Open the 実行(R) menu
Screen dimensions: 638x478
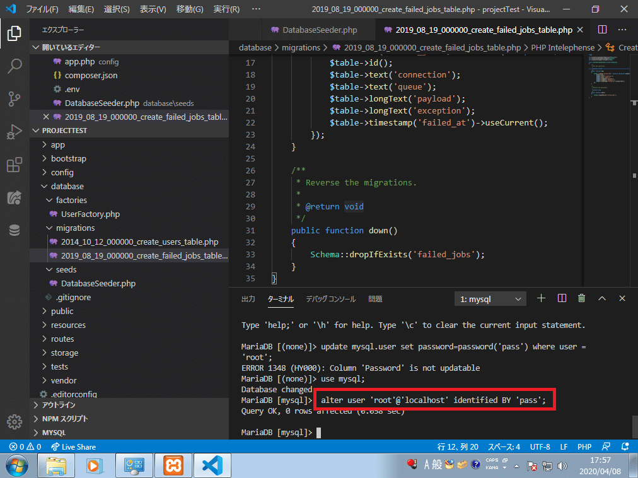click(x=226, y=9)
